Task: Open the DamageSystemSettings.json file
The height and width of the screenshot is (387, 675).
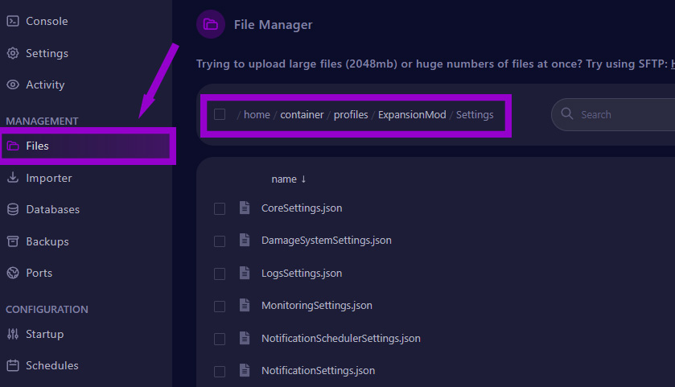Action: coord(326,241)
